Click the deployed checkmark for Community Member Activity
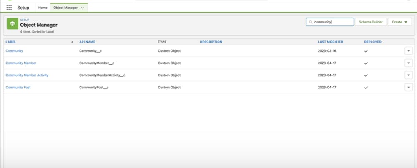Viewport: 417px width, 168px height. click(x=366, y=75)
